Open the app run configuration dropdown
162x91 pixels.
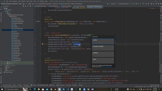coord(114,4)
